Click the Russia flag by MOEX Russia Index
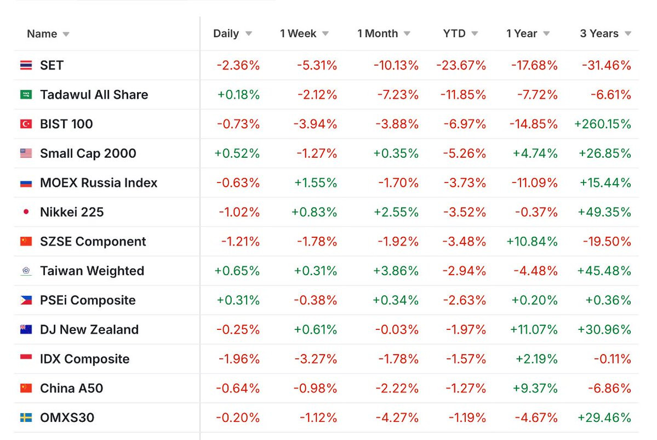657x440 pixels. (x=26, y=182)
